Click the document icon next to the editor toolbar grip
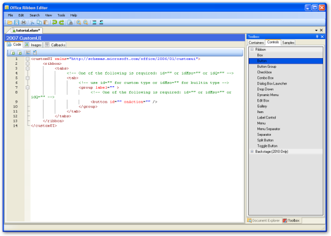Viewport: 331px width, 236px height. coord(13,53)
